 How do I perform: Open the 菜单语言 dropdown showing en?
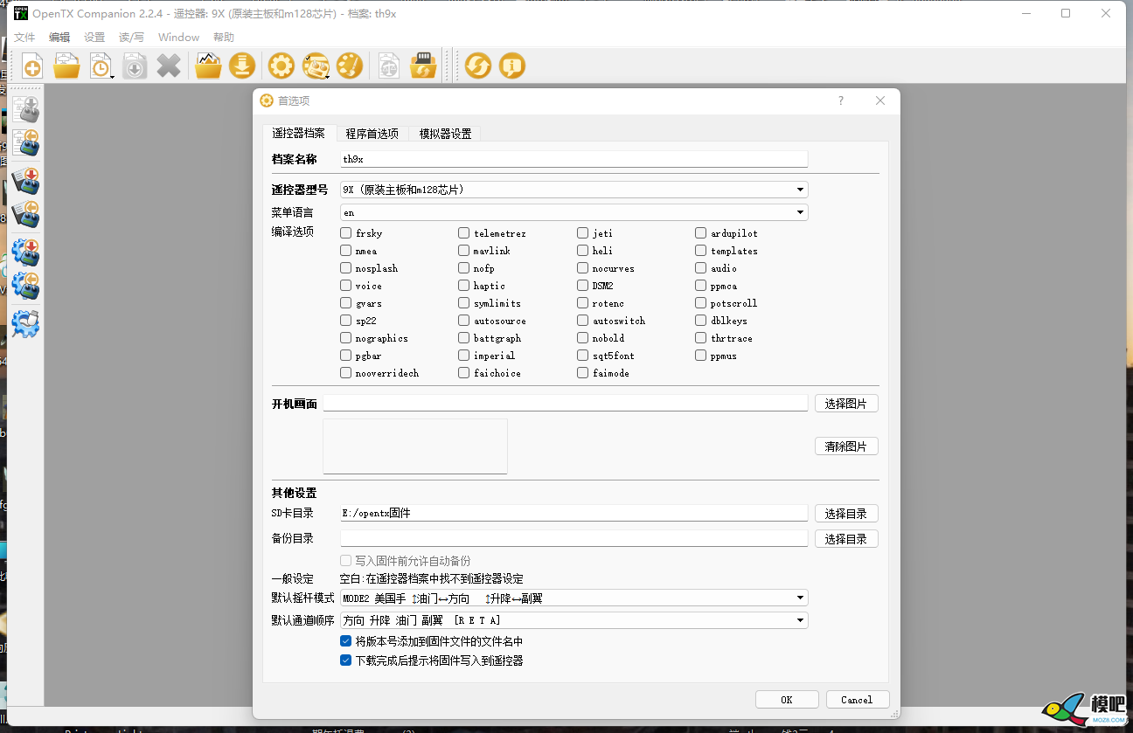573,212
